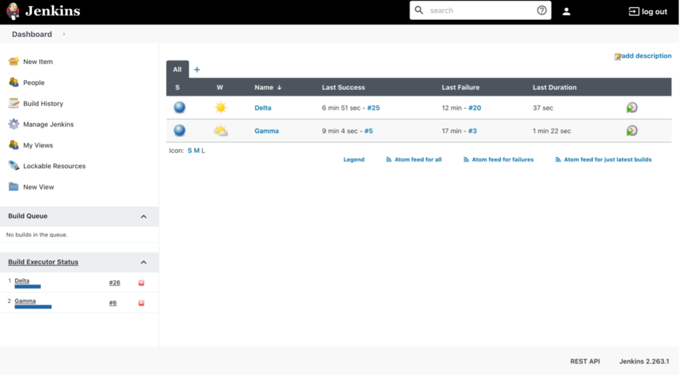Click the Manage Jenkins gear icon
This screenshot has height=376, width=681.
coord(13,124)
